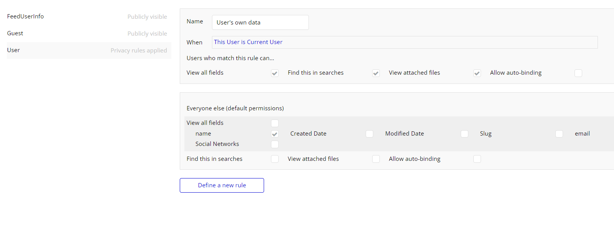Check the Created Date field checkbox
This screenshot has width=614, height=234.
(369, 134)
